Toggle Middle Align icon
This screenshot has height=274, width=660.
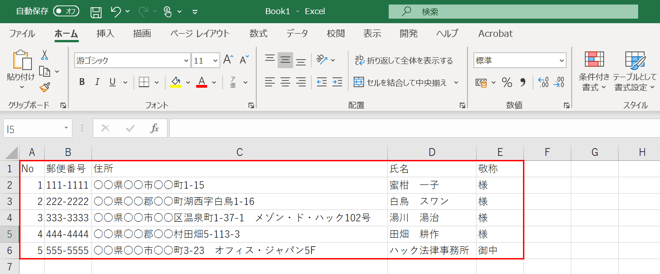(285, 60)
